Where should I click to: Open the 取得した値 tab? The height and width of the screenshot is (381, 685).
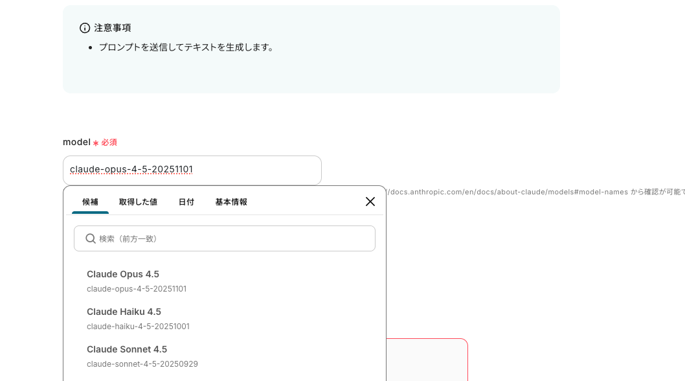click(138, 202)
